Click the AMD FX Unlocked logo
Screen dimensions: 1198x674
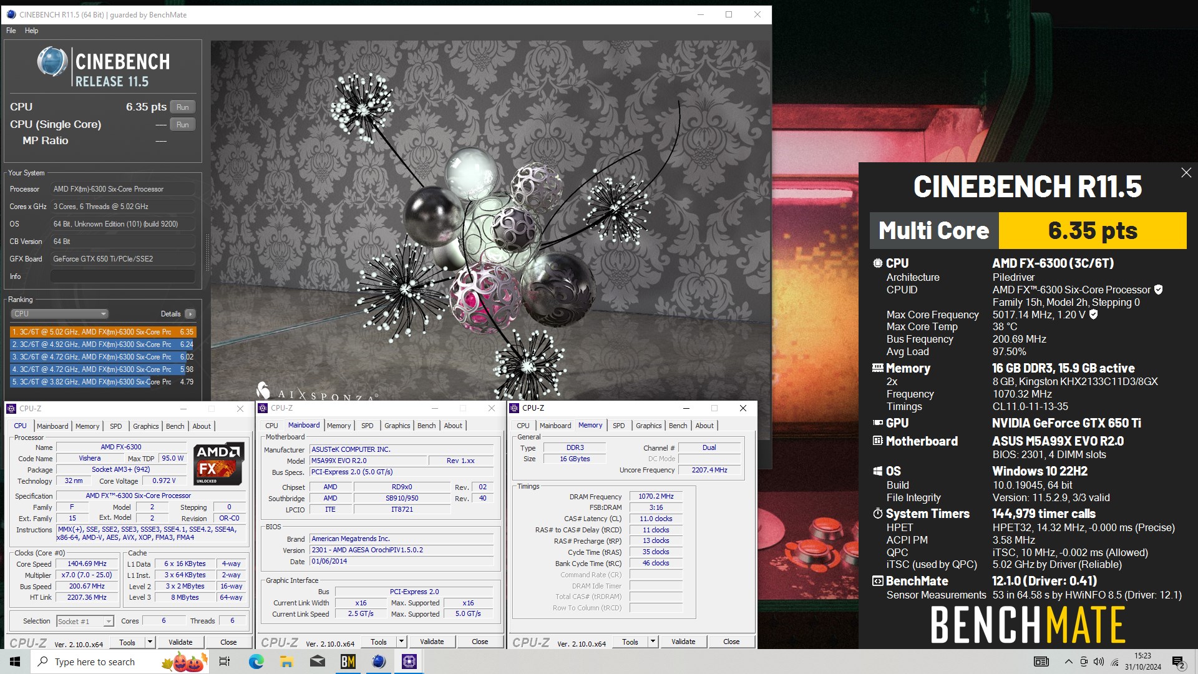coord(218,464)
